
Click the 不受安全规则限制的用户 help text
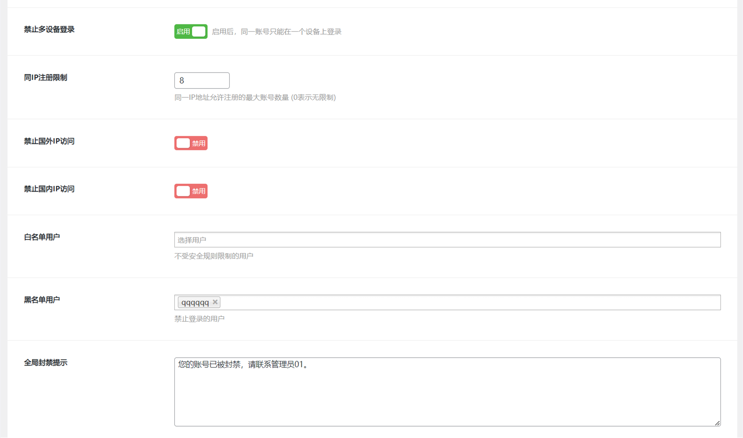[214, 256]
